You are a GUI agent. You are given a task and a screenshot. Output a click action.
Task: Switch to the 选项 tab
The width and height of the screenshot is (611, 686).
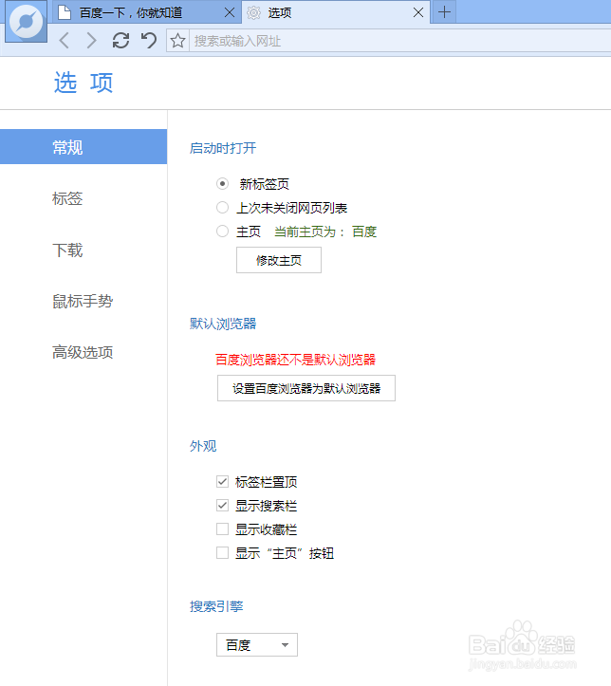pyautogui.click(x=336, y=12)
